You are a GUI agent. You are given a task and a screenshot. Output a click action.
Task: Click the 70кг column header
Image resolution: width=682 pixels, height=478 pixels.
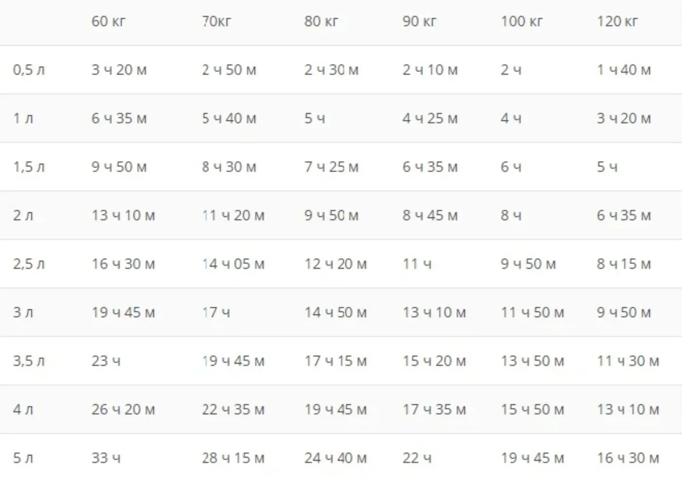[x=216, y=22]
